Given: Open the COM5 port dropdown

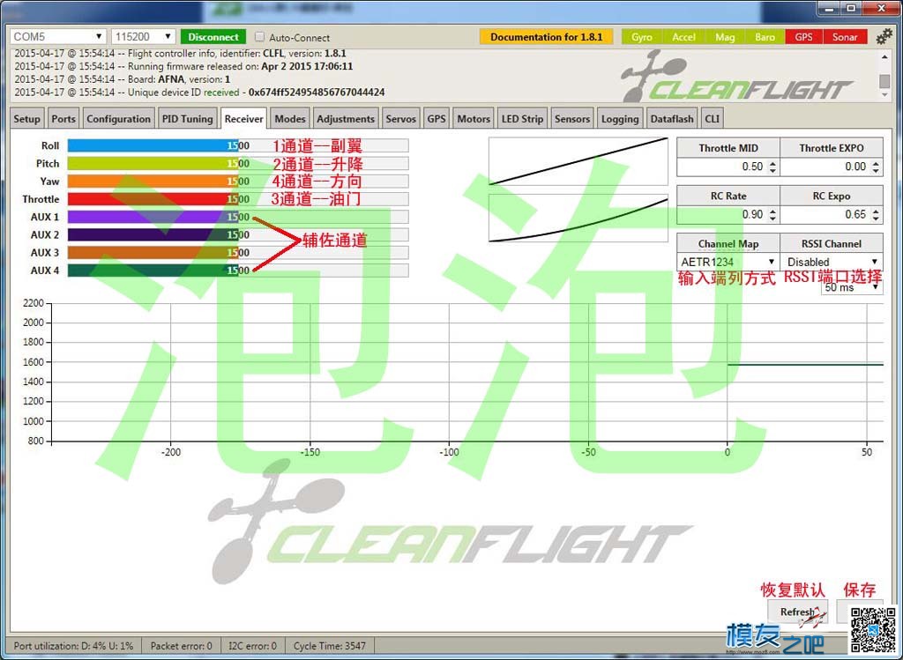Looking at the screenshot, I should [x=57, y=36].
